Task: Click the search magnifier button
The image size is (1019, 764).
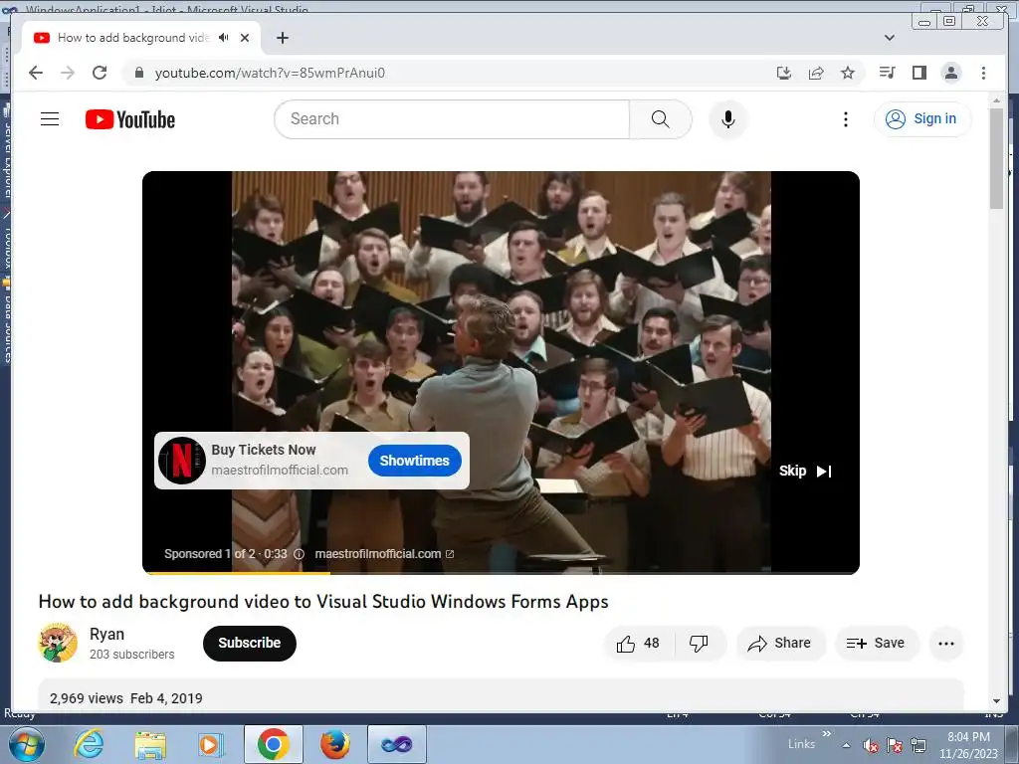Action: pos(661,119)
